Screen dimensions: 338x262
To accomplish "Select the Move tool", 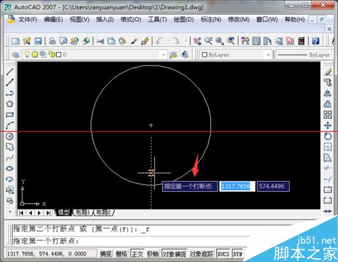I will tap(328, 126).
